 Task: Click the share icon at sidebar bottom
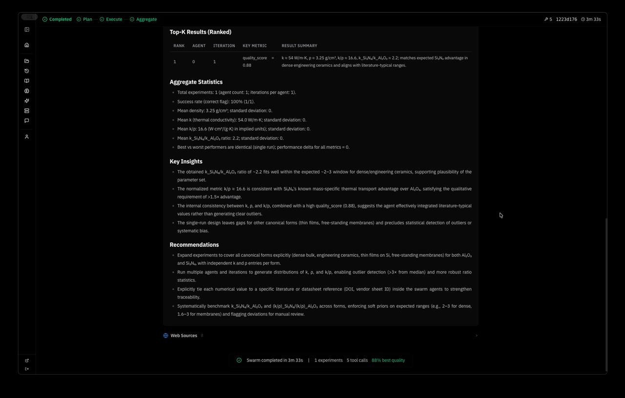(27, 360)
